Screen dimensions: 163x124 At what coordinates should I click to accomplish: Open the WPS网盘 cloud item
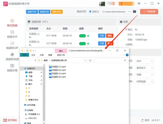30,105
